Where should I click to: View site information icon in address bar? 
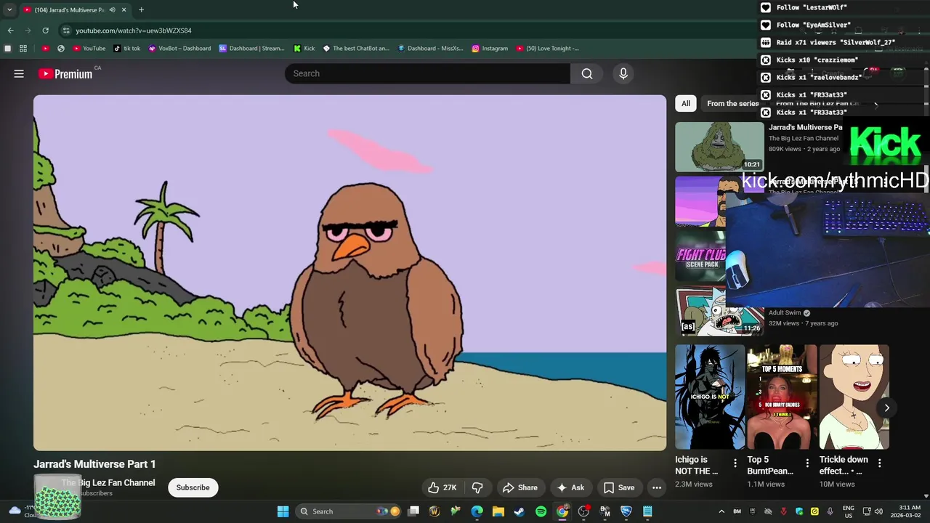(66, 31)
